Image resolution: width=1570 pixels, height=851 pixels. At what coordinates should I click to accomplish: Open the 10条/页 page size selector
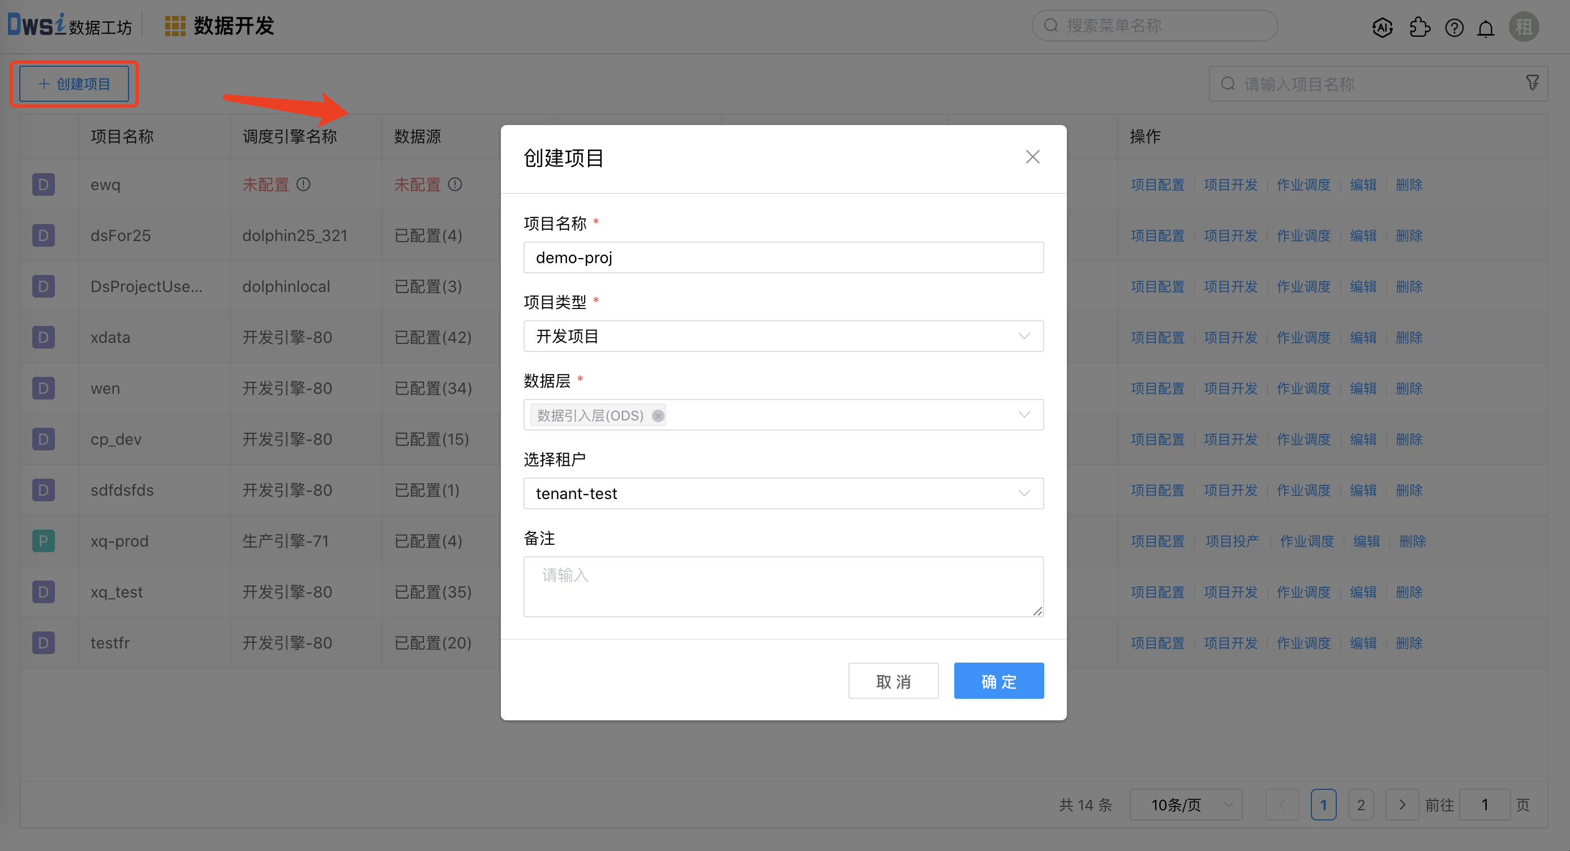1185,805
